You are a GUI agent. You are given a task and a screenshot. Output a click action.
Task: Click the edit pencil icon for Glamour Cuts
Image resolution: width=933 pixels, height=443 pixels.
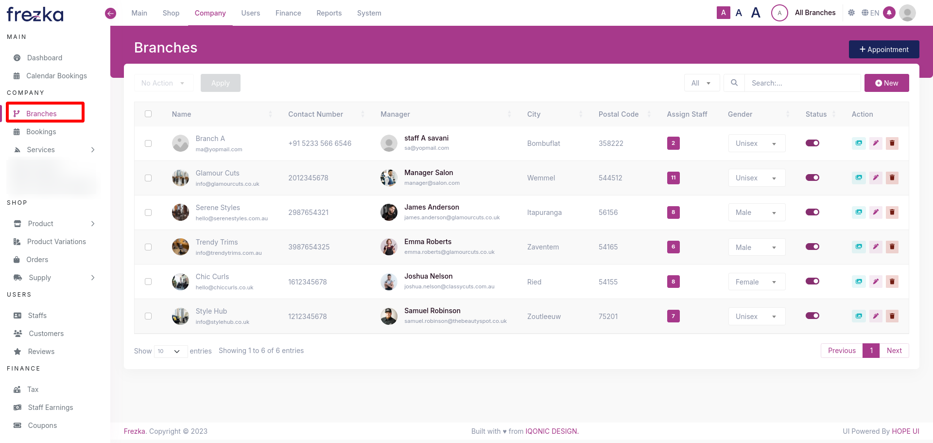[x=875, y=178]
